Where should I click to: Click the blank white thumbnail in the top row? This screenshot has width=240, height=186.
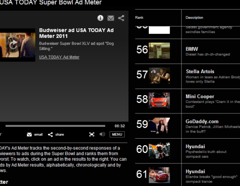pos(159,30)
